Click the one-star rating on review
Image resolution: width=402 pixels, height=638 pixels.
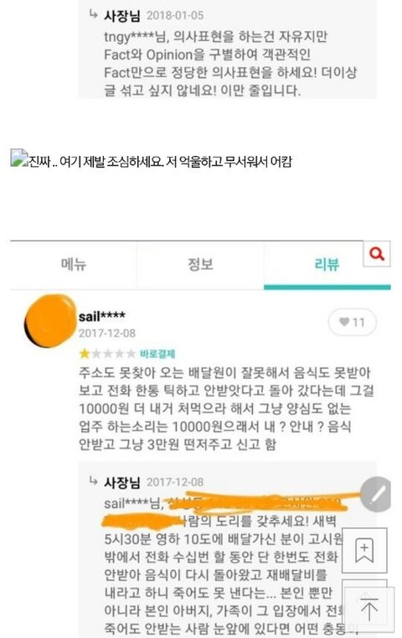tap(107, 354)
